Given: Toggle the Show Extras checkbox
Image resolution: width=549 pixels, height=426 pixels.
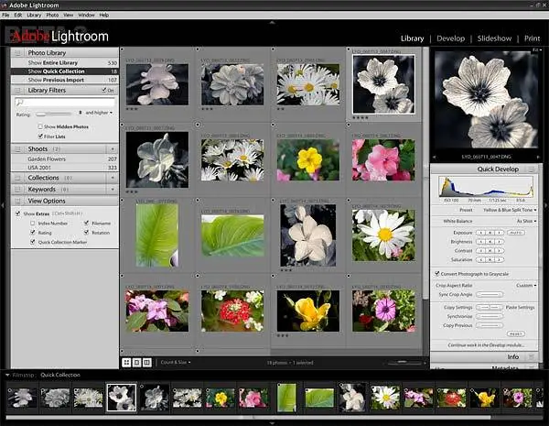Looking at the screenshot, I should click(x=18, y=213).
